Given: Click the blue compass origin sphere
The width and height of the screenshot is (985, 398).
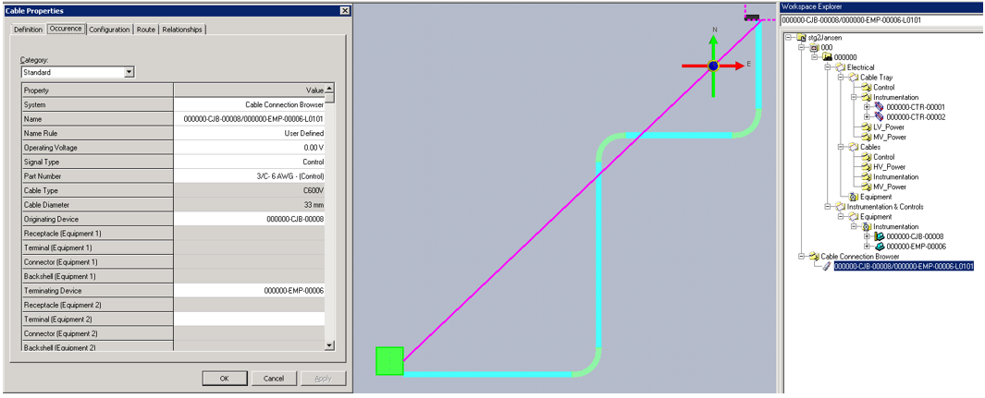Looking at the screenshot, I should pyautogui.click(x=713, y=66).
